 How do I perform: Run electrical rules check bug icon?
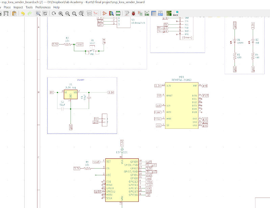click(133, 13)
